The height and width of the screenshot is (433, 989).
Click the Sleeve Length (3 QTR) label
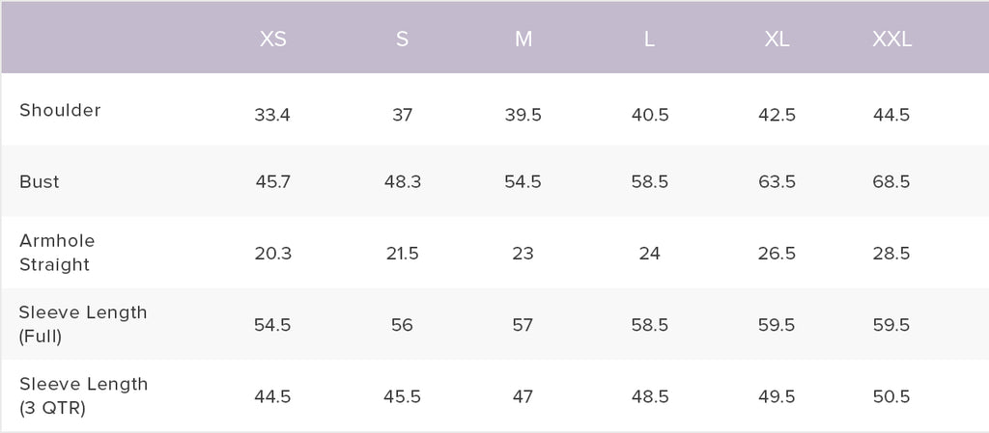pos(83,395)
